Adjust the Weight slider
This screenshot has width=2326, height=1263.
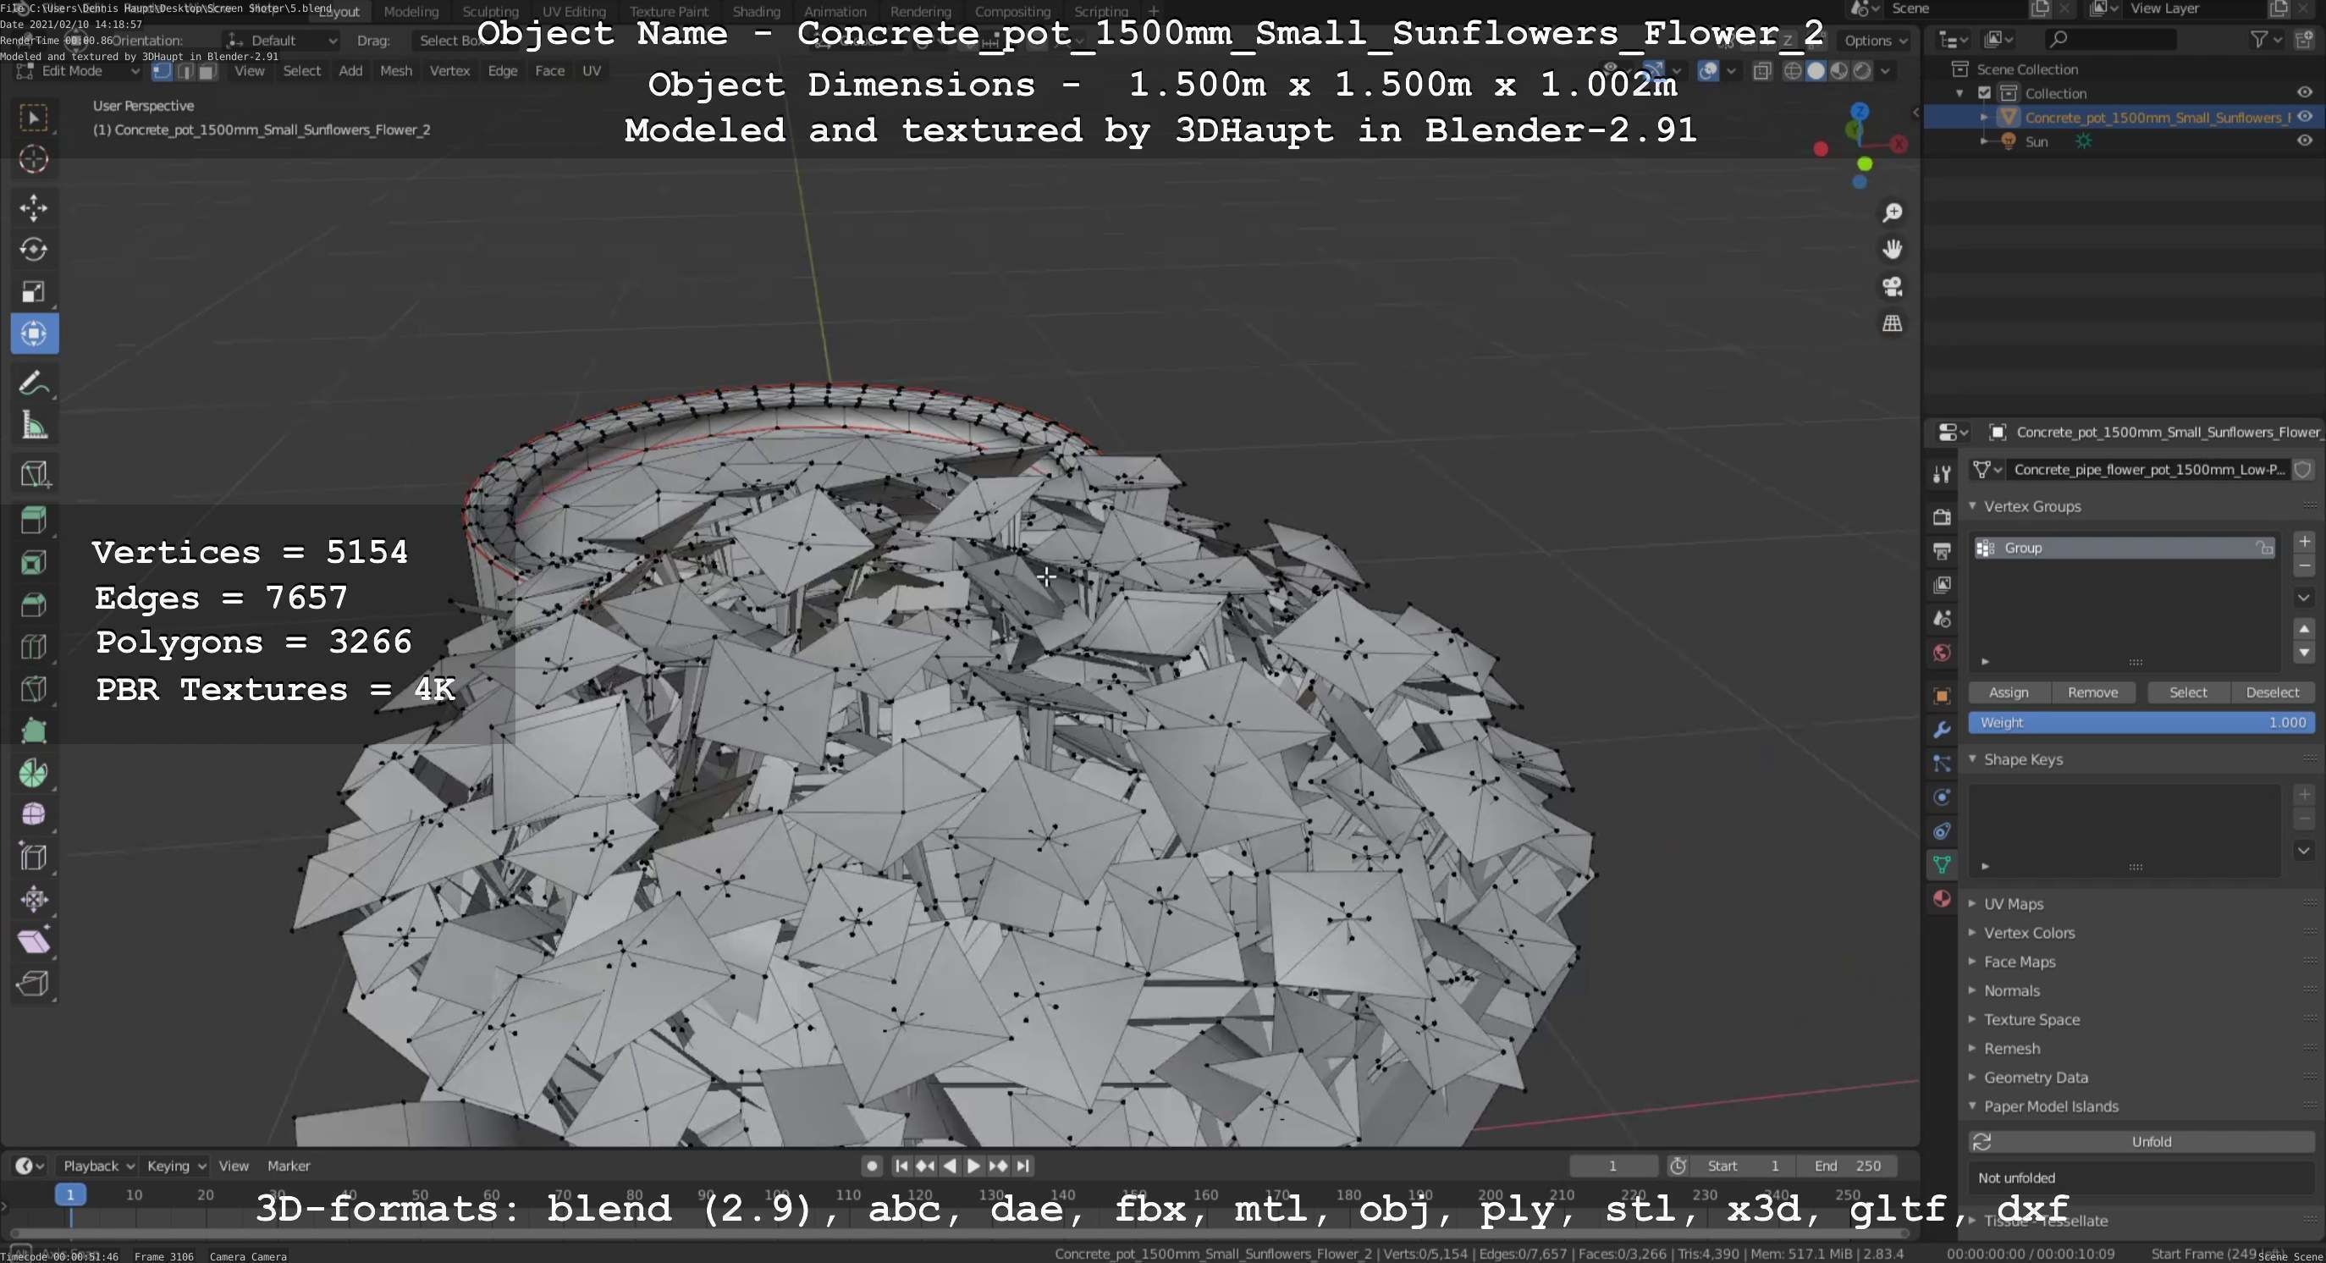[2141, 722]
